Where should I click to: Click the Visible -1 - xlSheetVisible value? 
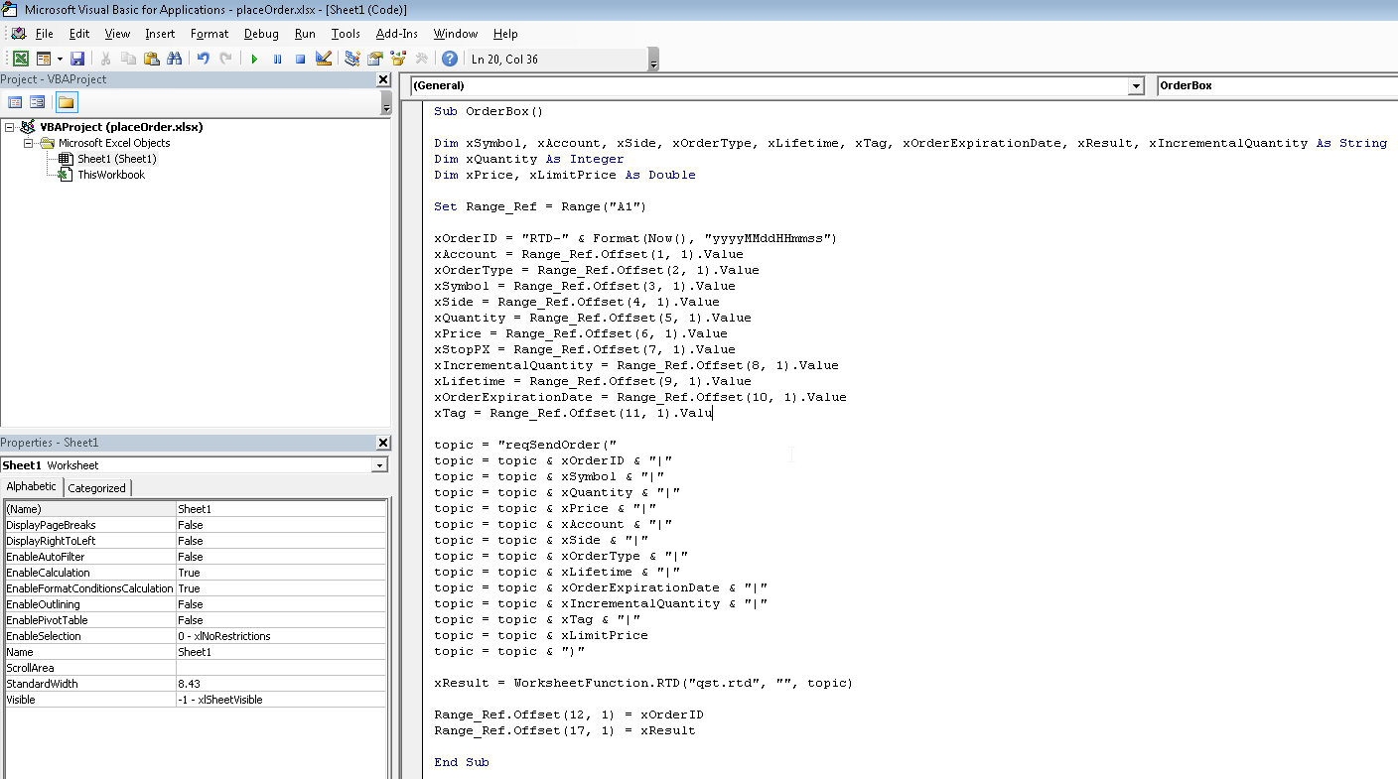pos(281,700)
